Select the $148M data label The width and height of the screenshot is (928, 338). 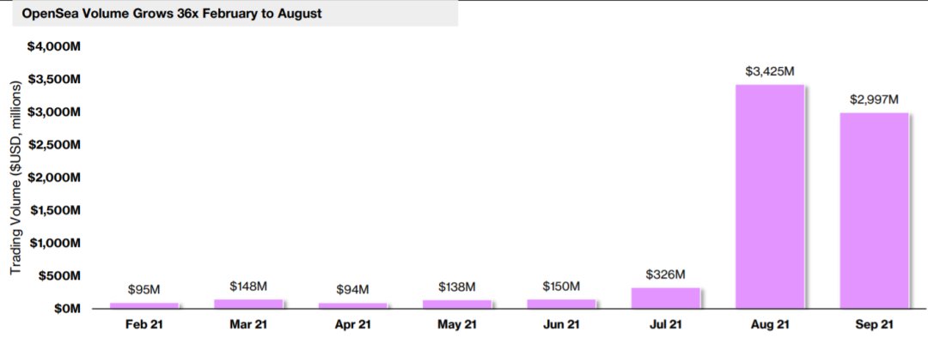[x=248, y=287]
